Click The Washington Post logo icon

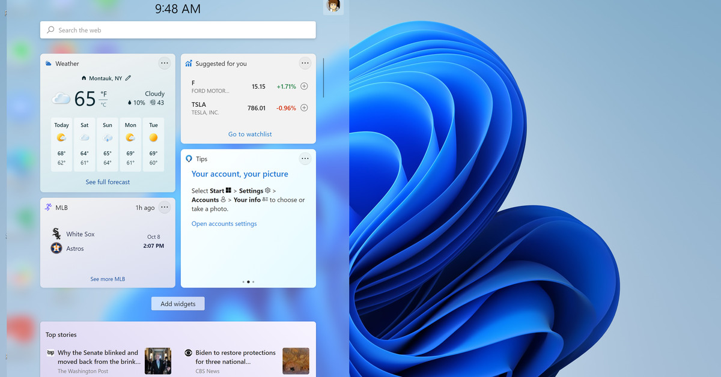[x=50, y=353]
